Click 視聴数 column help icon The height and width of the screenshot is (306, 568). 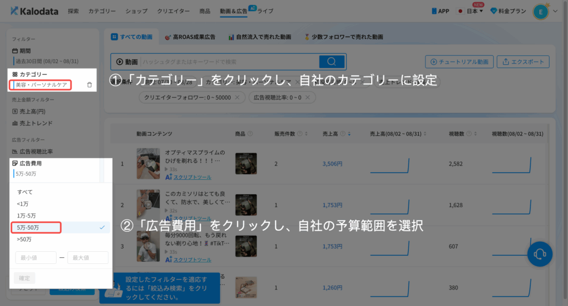pyautogui.click(x=469, y=134)
